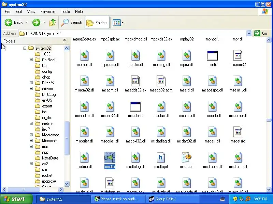Click the Search button
Image resolution: width=273 pixels, height=204 pixels.
click(x=72, y=22)
